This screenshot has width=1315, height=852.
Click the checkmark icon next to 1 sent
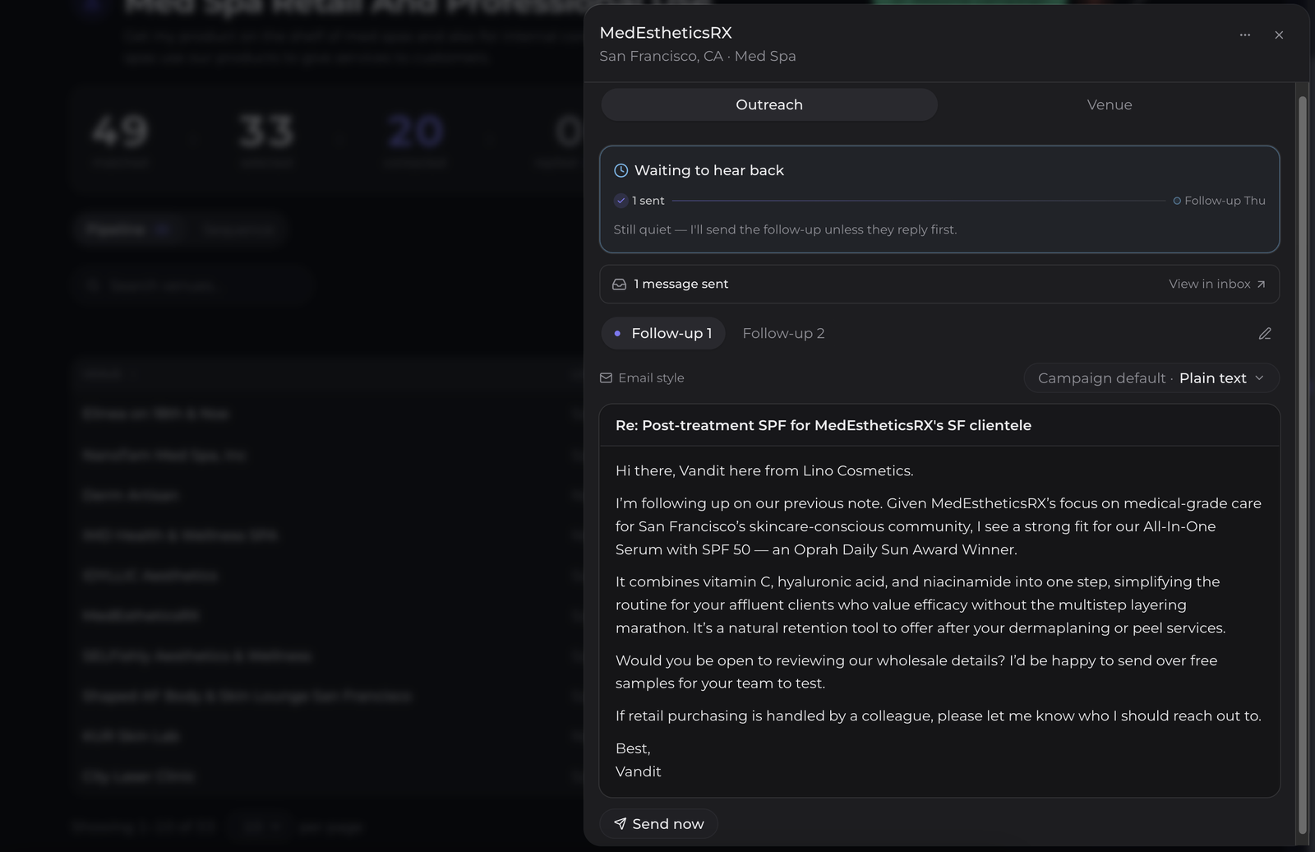(621, 201)
